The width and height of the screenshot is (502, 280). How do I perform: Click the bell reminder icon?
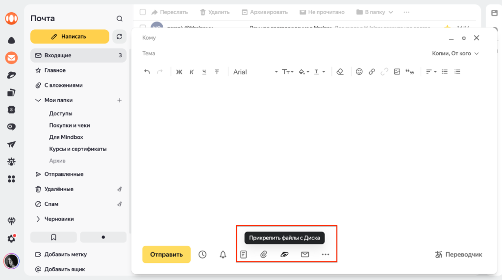click(x=223, y=255)
